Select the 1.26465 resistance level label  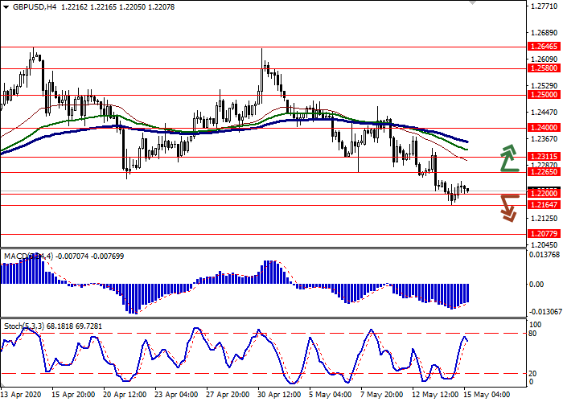544,47
